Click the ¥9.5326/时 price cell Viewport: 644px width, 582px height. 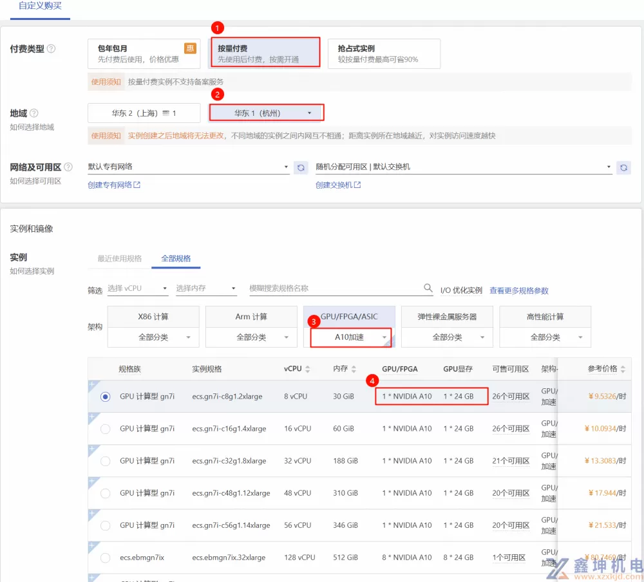coord(607,397)
